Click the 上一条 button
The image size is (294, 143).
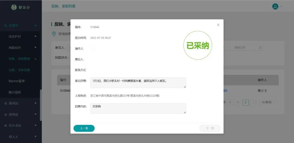point(84,128)
